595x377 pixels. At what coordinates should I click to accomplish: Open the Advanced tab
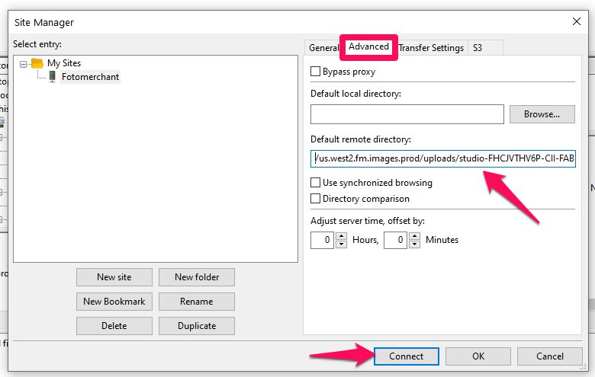[368, 46]
